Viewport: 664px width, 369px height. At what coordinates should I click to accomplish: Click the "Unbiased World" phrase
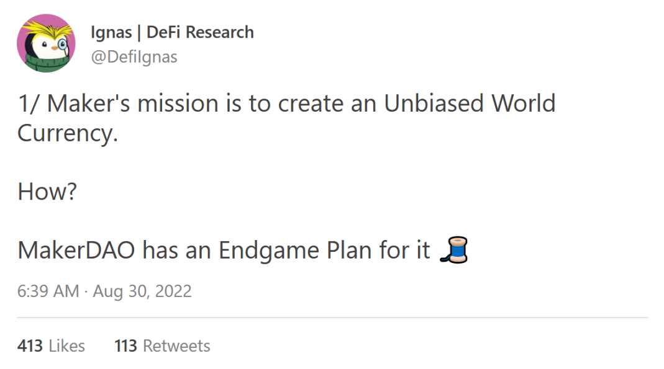[x=470, y=104]
